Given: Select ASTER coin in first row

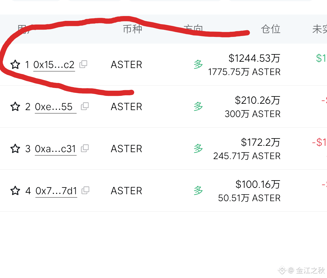Looking at the screenshot, I should point(126,65).
